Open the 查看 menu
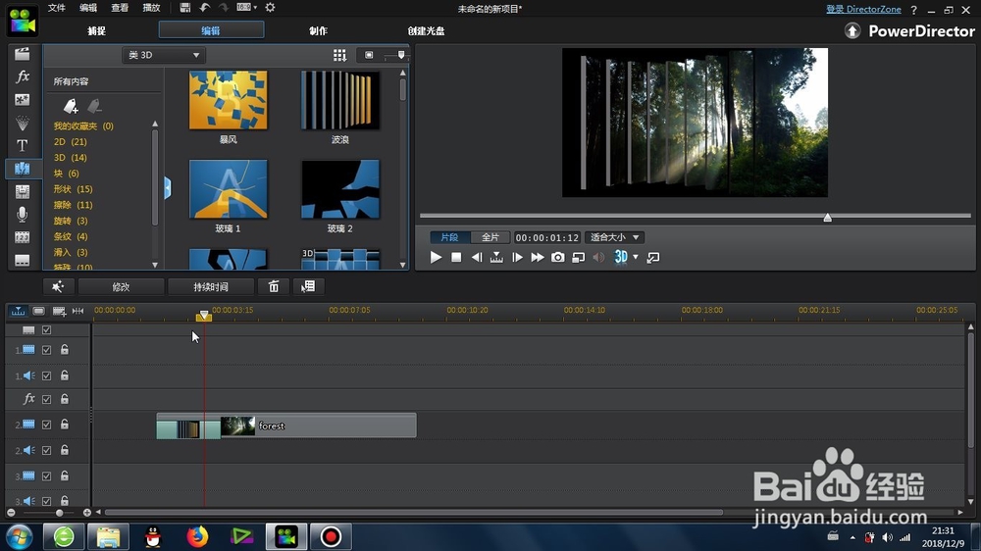The width and height of the screenshot is (981, 551). [120, 8]
